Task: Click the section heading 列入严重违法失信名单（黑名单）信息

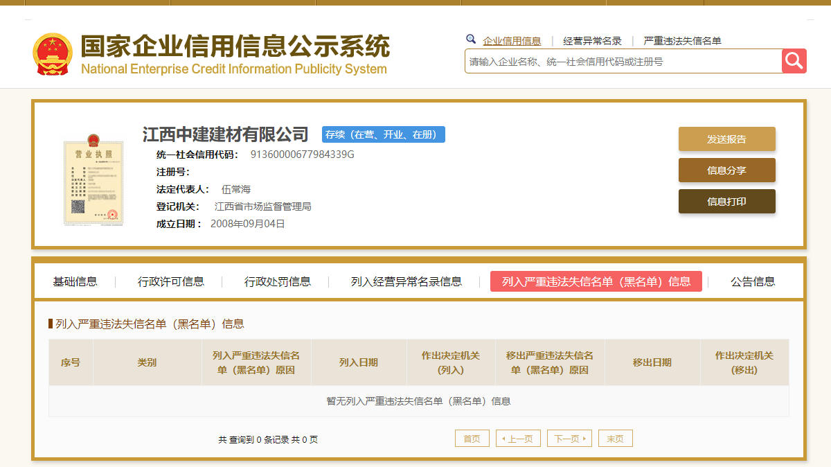Action: pos(150,324)
